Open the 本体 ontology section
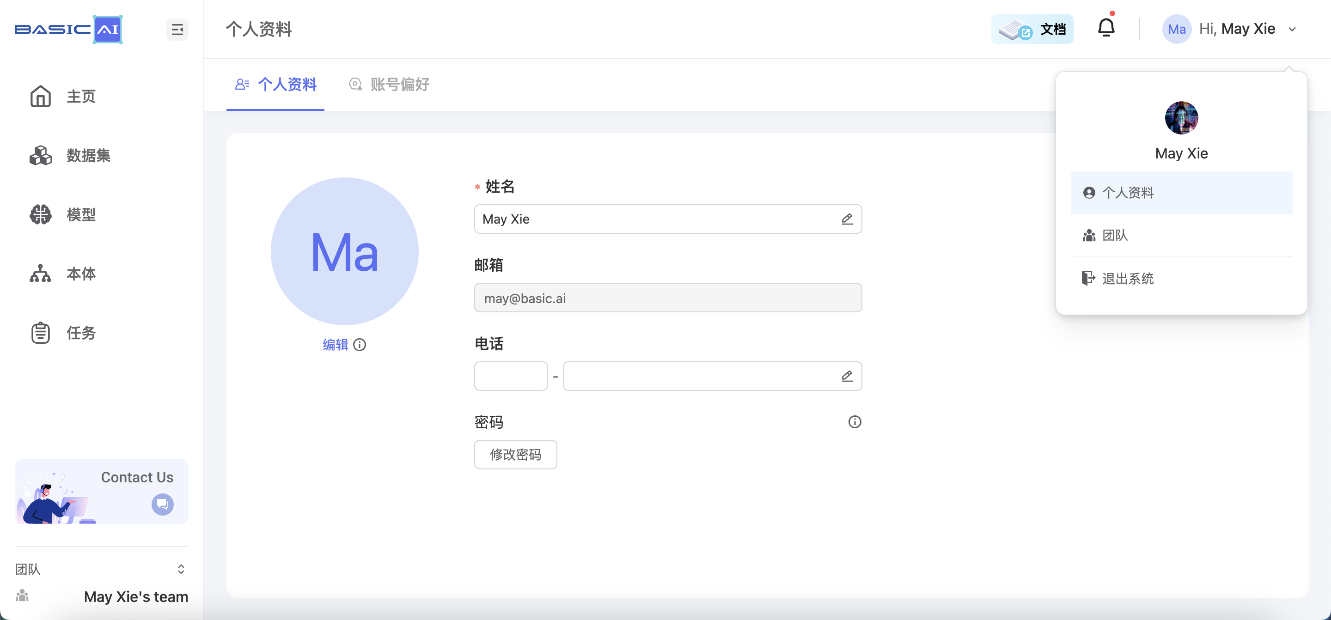Viewport: 1331px width, 620px height. coord(62,274)
